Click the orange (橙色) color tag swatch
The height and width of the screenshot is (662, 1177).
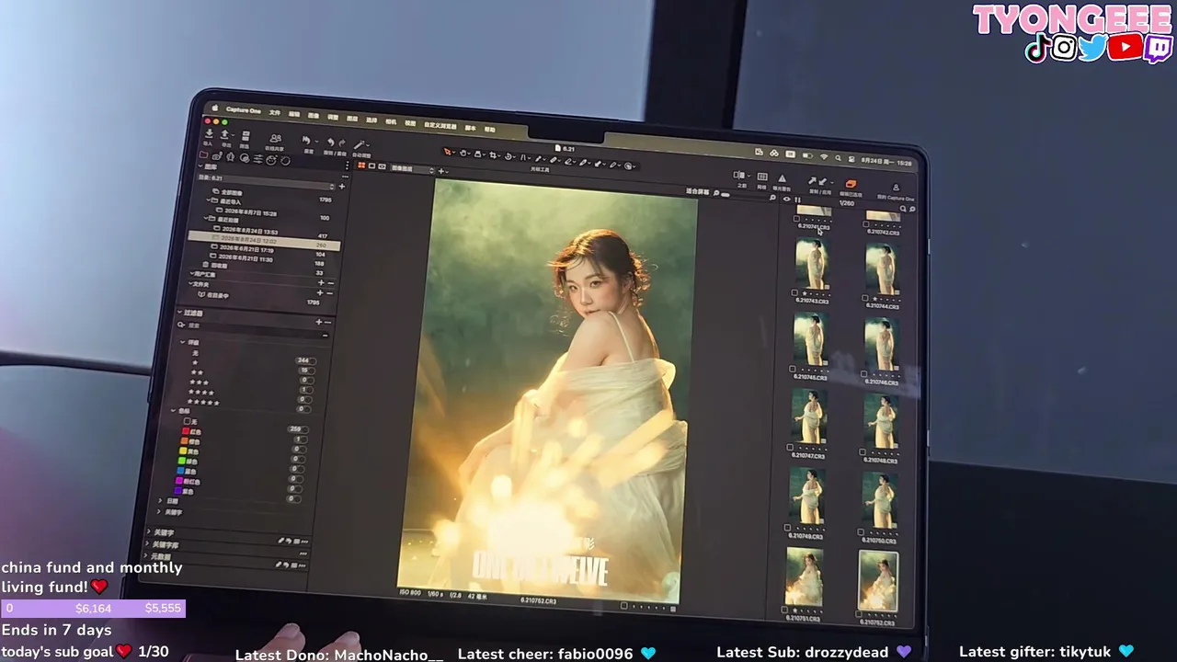tap(186, 441)
